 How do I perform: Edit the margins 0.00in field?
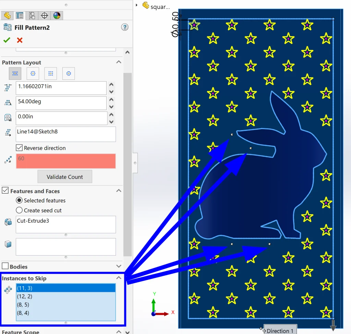pyautogui.click(x=62, y=118)
